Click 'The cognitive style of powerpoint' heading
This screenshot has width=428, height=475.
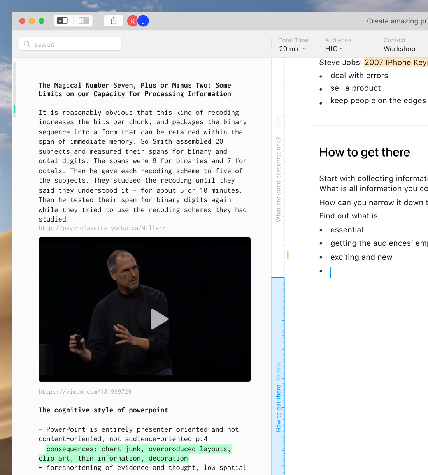[103, 410]
